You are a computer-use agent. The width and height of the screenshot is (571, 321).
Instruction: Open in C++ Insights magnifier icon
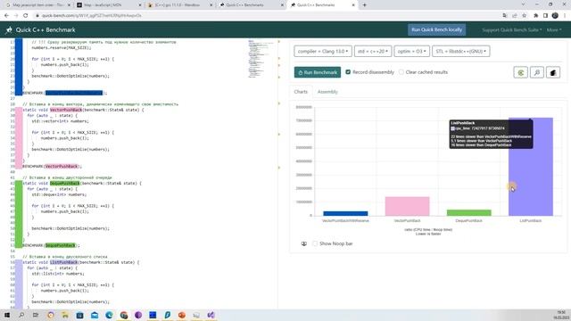[x=537, y=72]
